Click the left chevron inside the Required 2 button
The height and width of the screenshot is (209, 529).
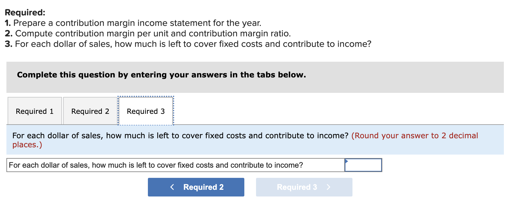point(172,187)
